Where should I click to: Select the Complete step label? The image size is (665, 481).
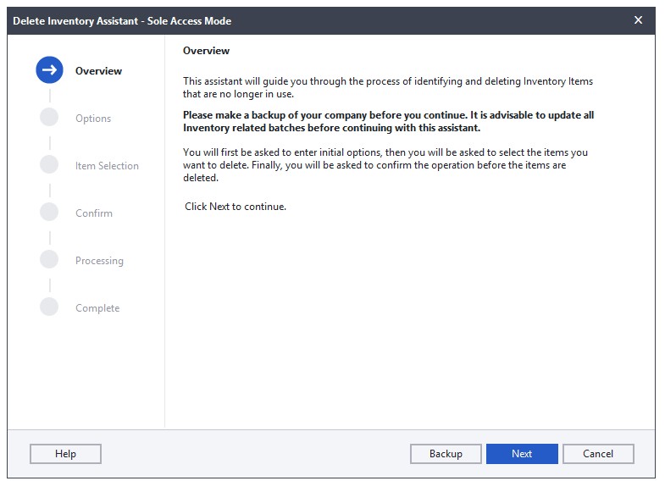click(97, 308)
